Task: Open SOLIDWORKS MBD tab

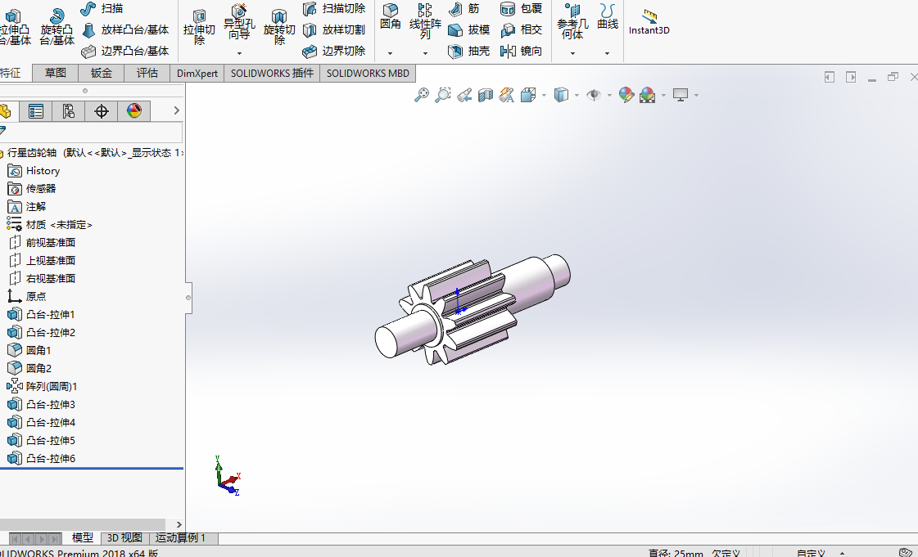Action: (368, 73)
